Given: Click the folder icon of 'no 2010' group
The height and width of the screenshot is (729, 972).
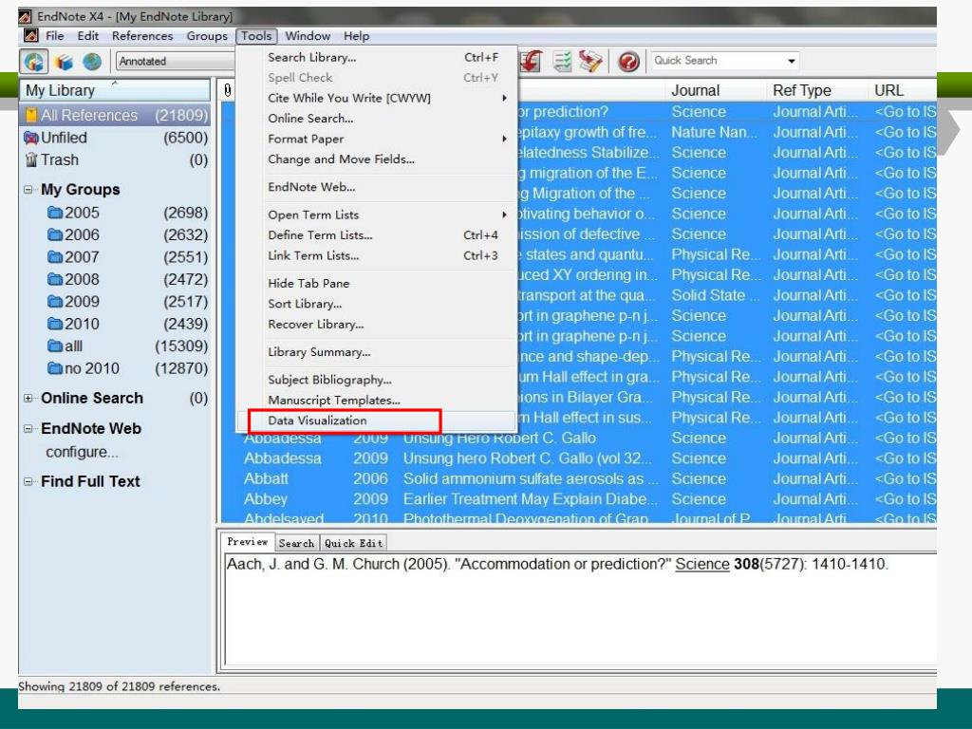Looking at the screenshot, I should click(x=55, y=369).
